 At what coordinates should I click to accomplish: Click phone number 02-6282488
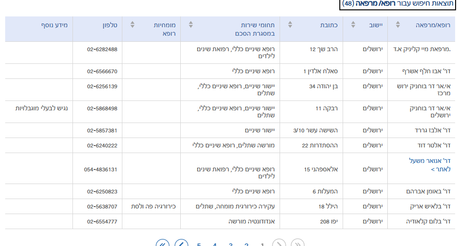pyautogui.click(x=102, y=49)
